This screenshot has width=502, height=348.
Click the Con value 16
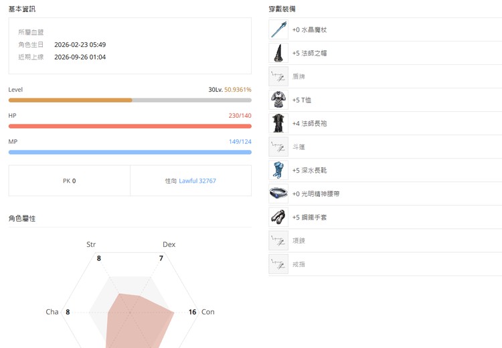click(x=192, y=312)
